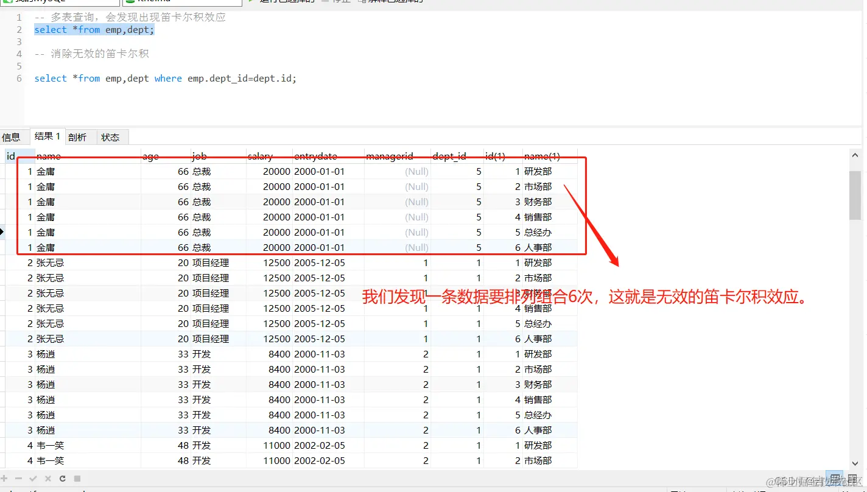This screenshot has height=492, width=867.
Task: Click the refresh icon in bottom toolbar
Action: [63, 479]
